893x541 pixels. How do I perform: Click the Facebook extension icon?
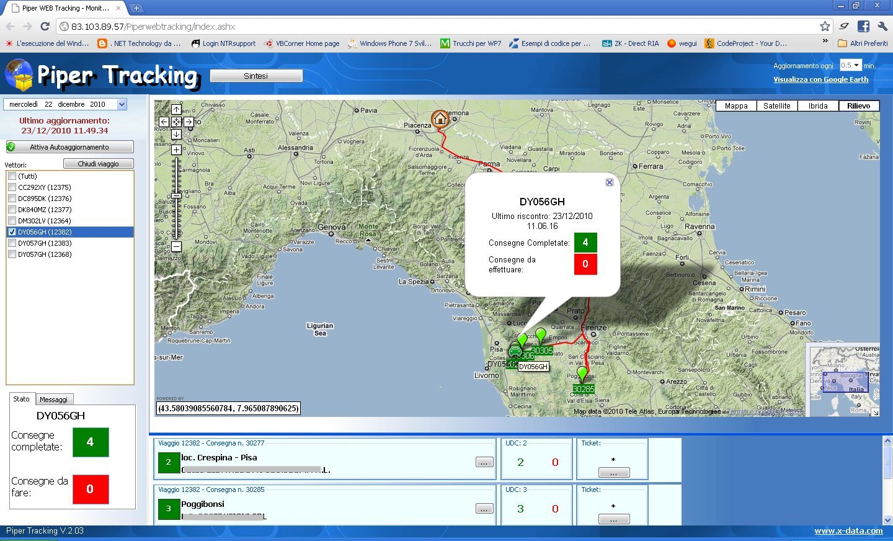click(863, 26)
